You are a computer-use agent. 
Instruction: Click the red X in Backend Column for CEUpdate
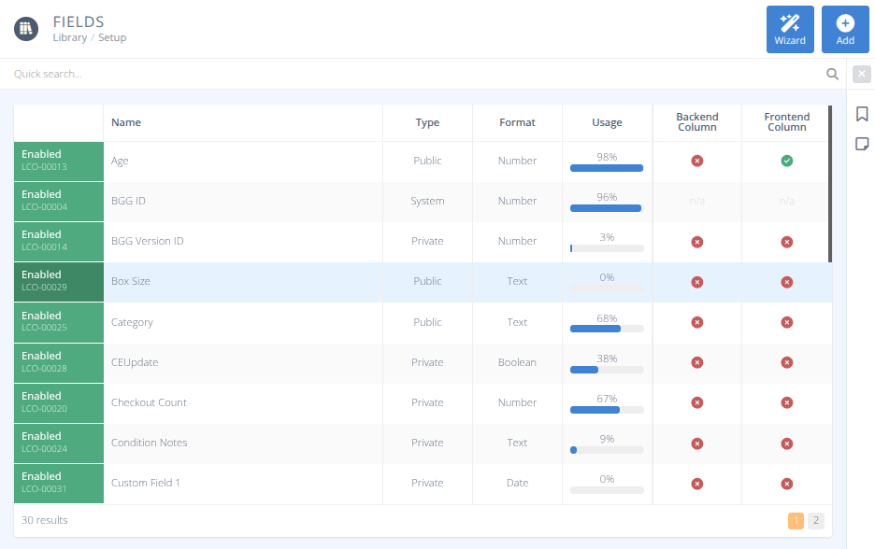pos(696,362)
